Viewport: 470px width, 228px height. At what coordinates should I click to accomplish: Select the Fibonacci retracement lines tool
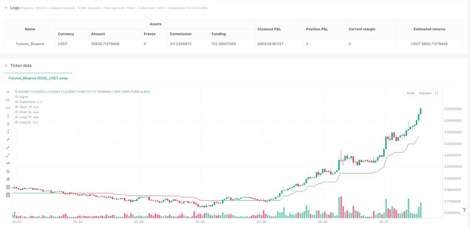(8, 187)
